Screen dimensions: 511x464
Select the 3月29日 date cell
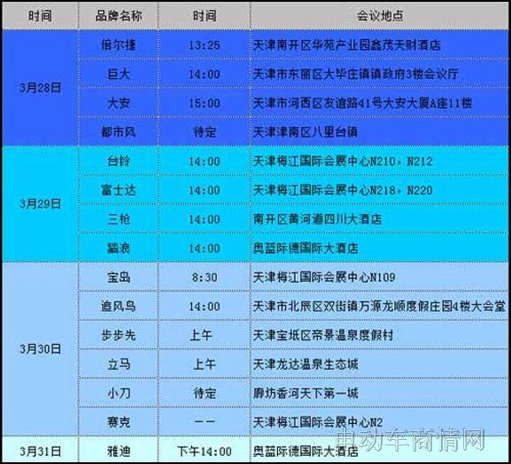[41, 204]
